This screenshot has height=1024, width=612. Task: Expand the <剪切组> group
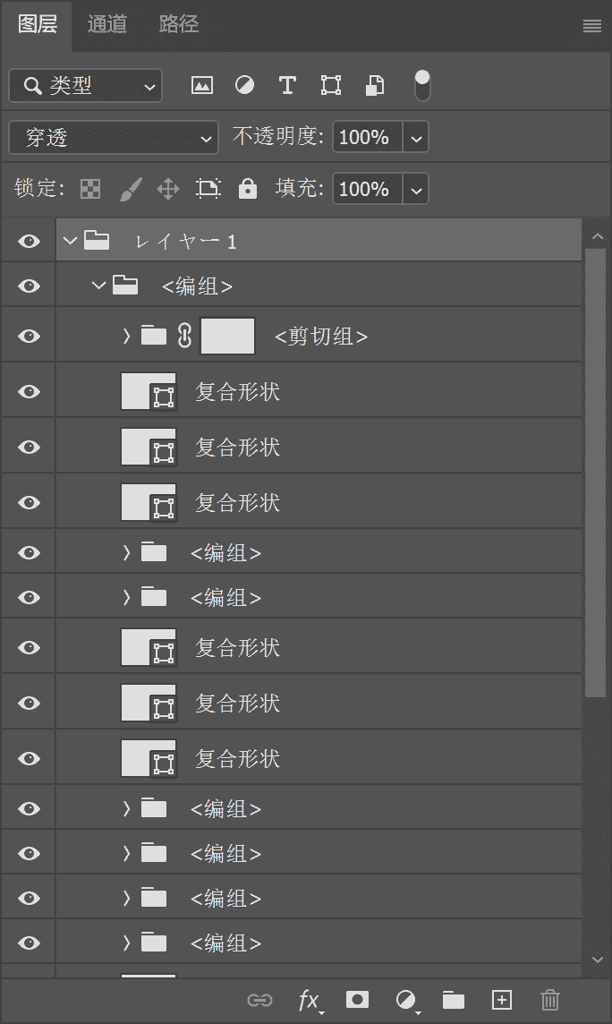126,336
